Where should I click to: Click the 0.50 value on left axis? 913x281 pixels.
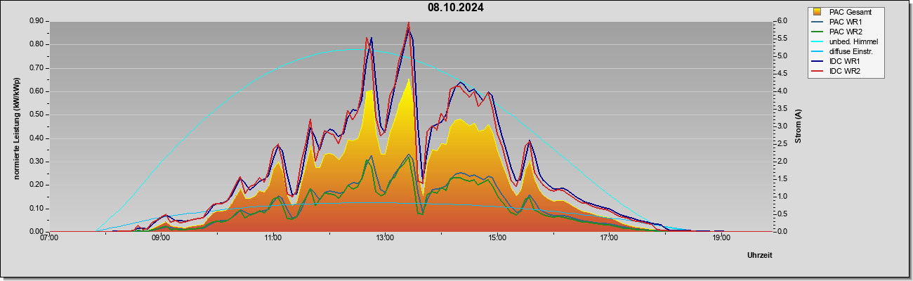coord(36,115)
